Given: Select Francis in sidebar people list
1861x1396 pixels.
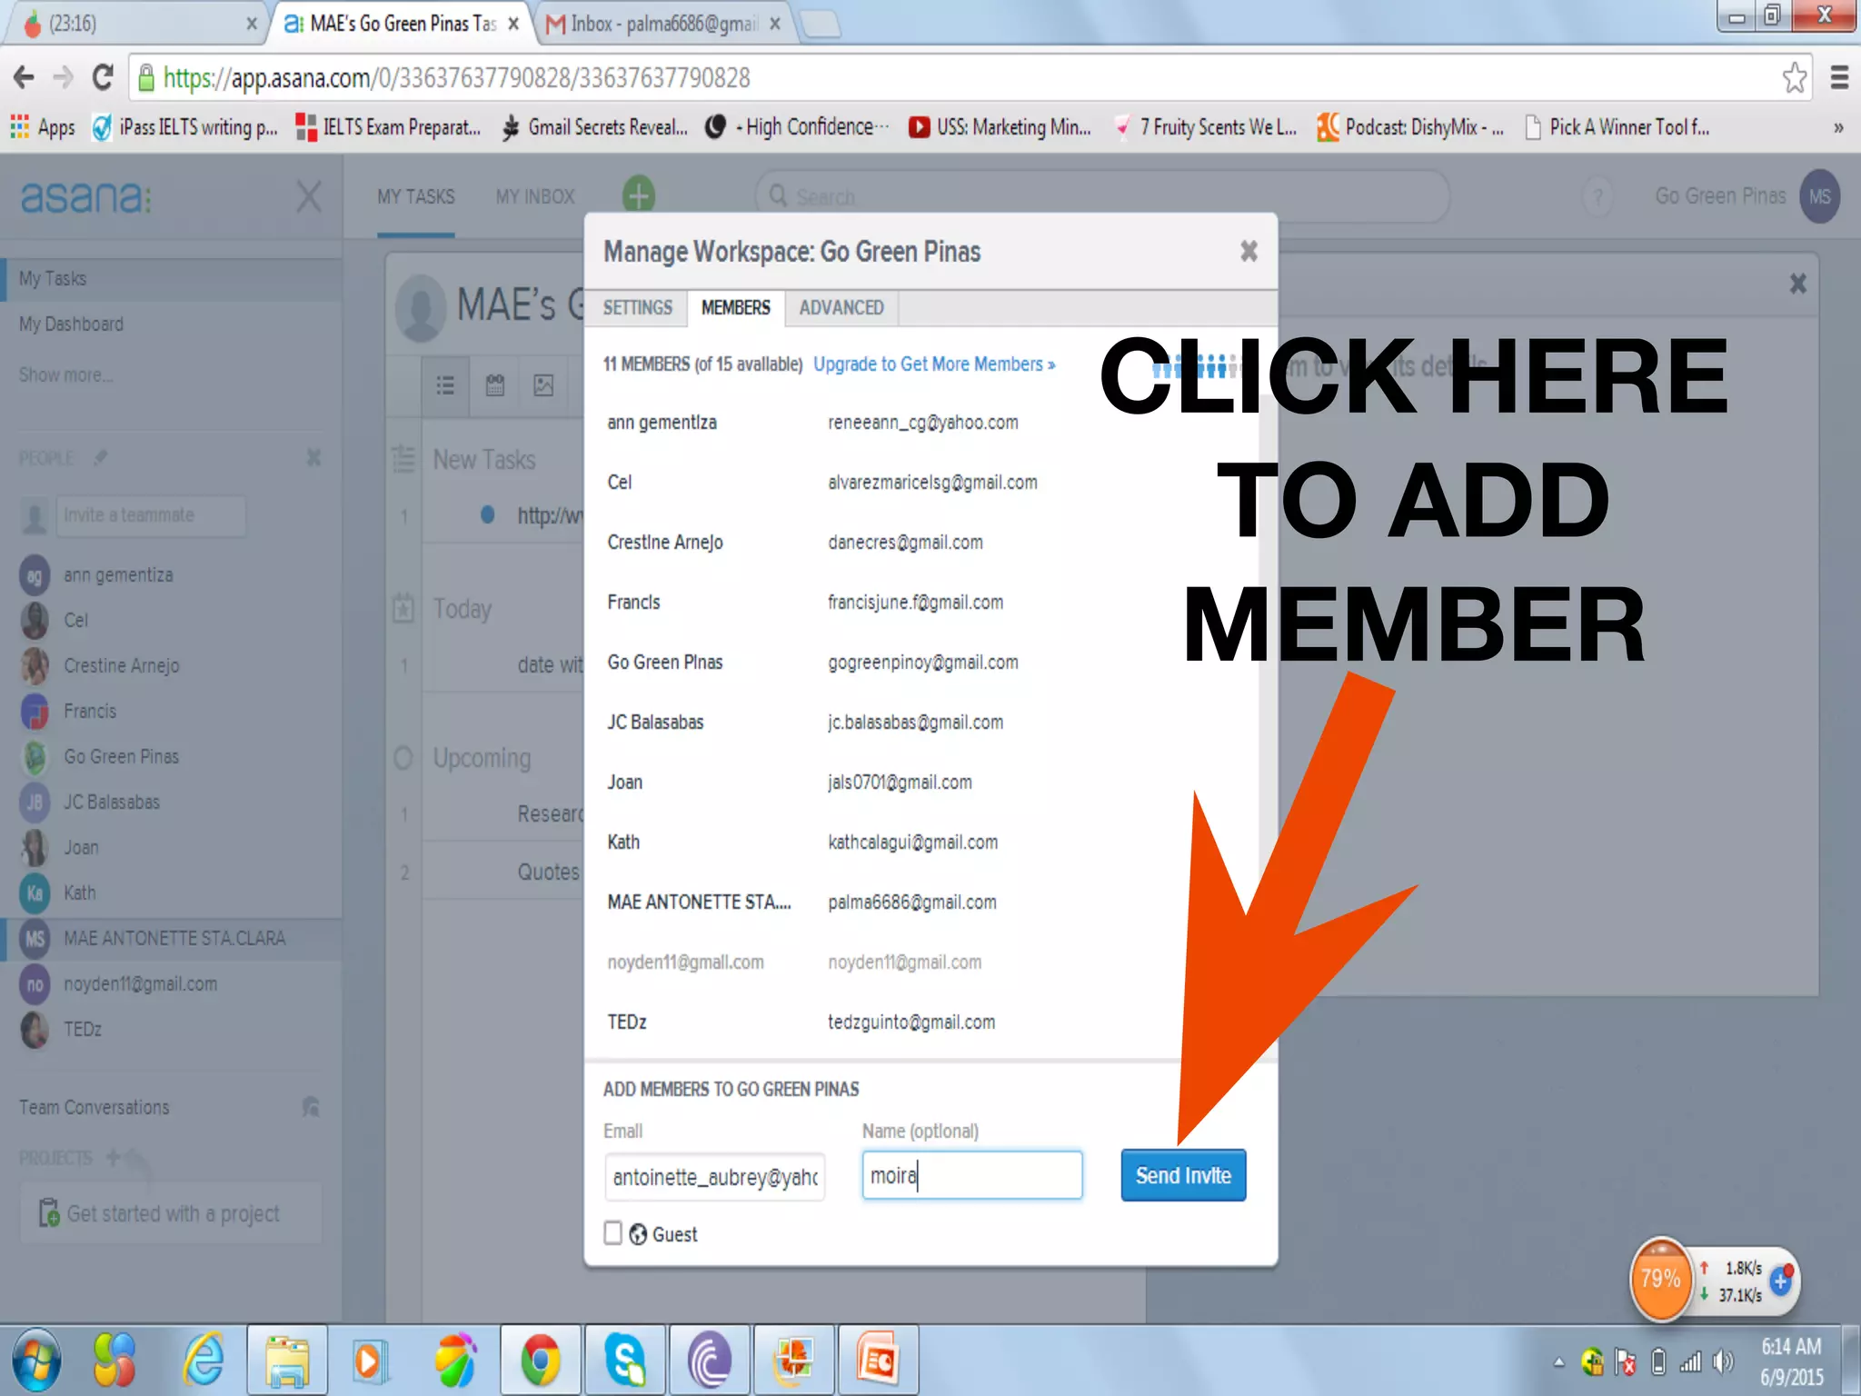Looking at the screenshot, I should [89, 711].
